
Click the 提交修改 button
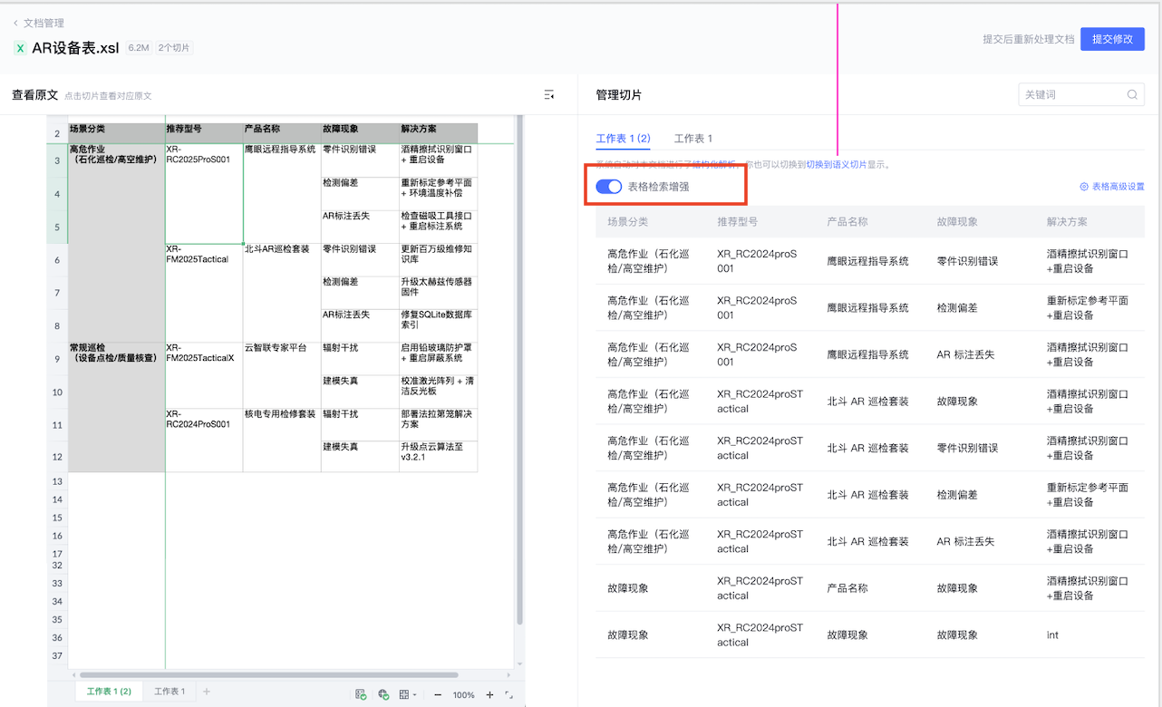(x=1111, y=39)
